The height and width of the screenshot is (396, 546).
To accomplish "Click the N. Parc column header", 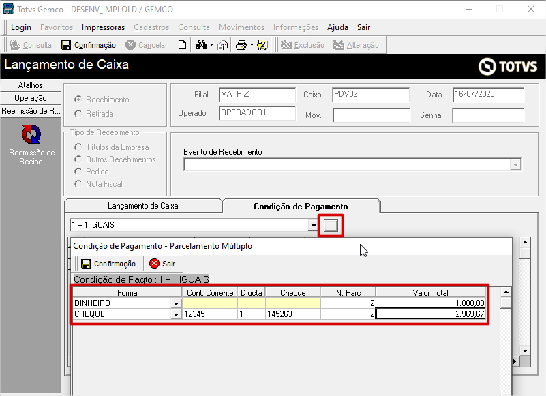I will 348,292.
